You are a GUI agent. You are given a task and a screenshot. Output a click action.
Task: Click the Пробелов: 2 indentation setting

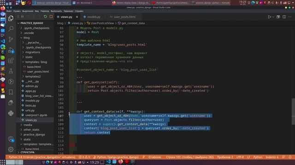point(225,157)
